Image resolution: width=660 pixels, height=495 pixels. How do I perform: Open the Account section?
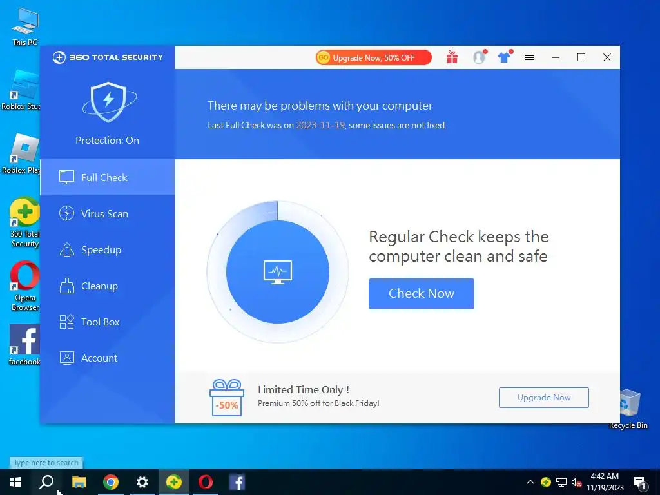108,358
